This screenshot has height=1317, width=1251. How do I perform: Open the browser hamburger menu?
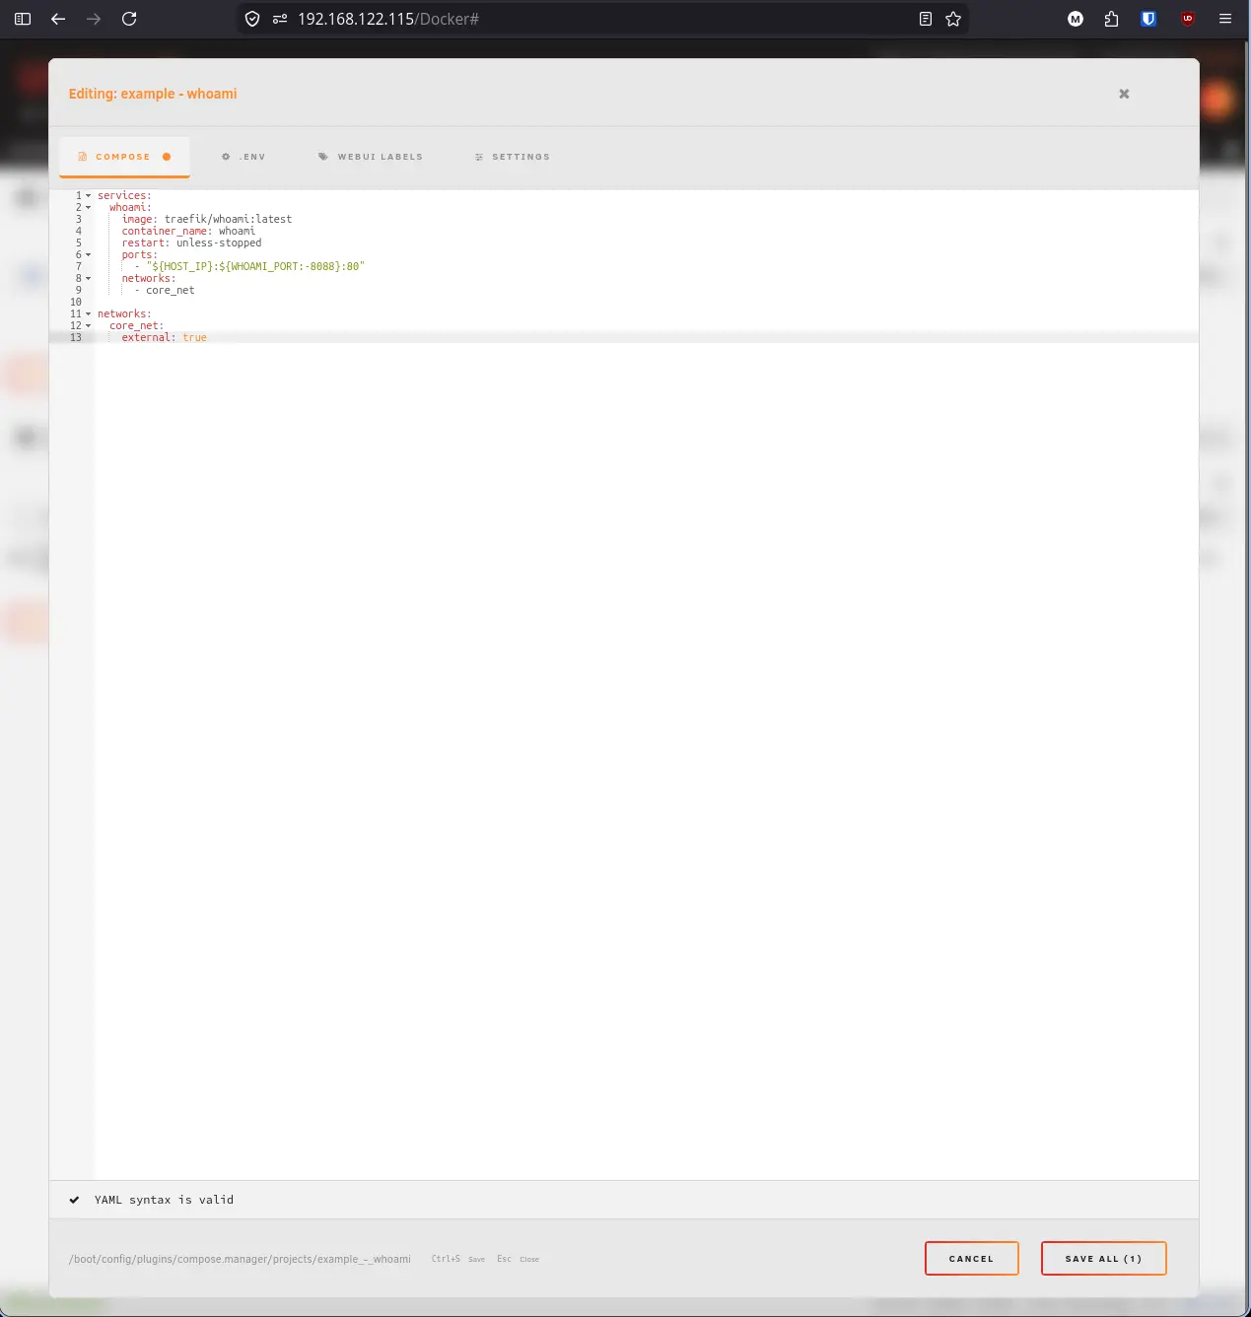pos(1225,19)
